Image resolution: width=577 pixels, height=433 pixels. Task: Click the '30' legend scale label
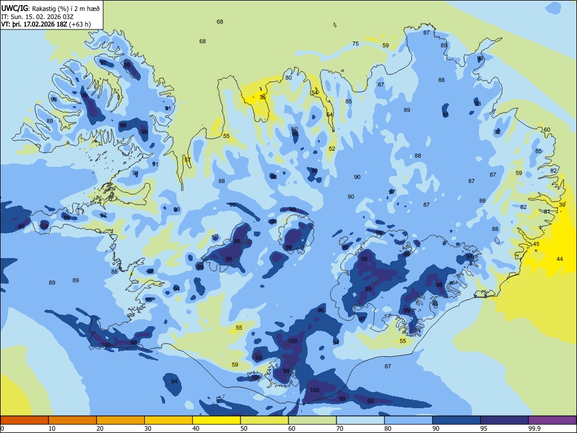tap(148, 428)
